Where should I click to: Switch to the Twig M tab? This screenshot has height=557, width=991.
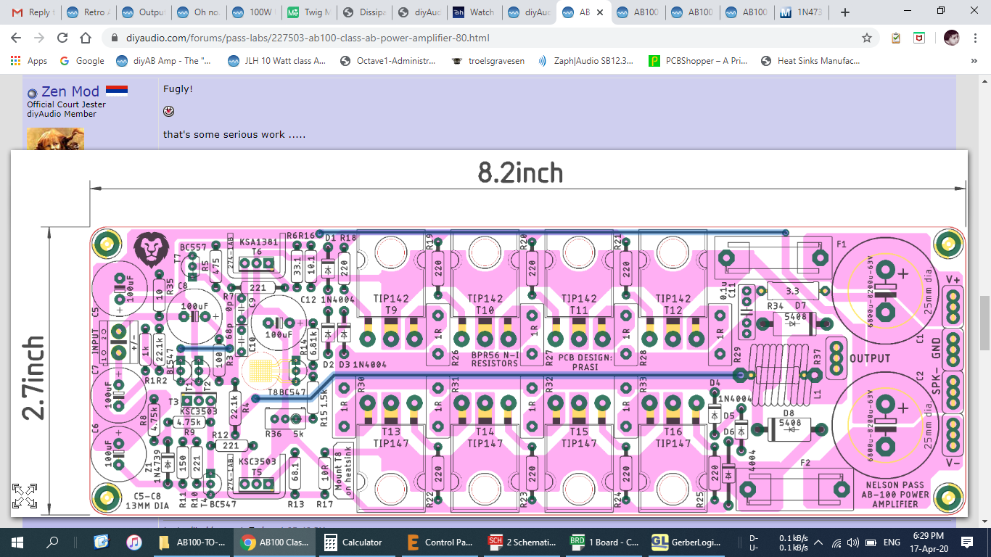click(x=308, y=12)
